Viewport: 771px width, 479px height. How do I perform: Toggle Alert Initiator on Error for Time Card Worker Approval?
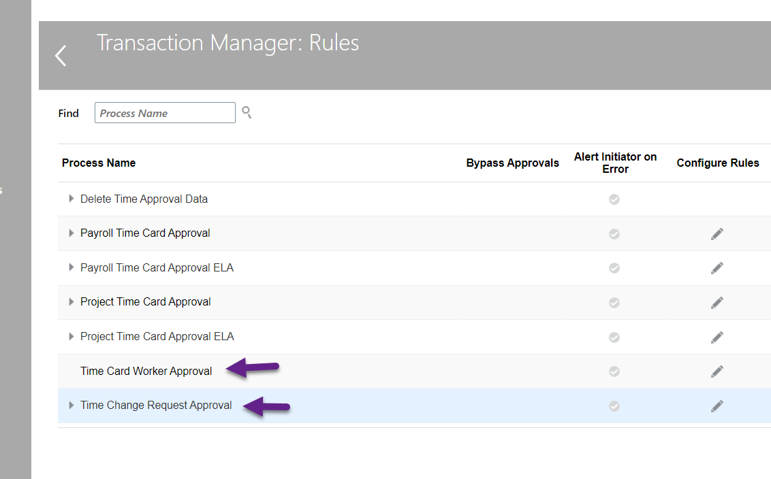click(614, 371)
